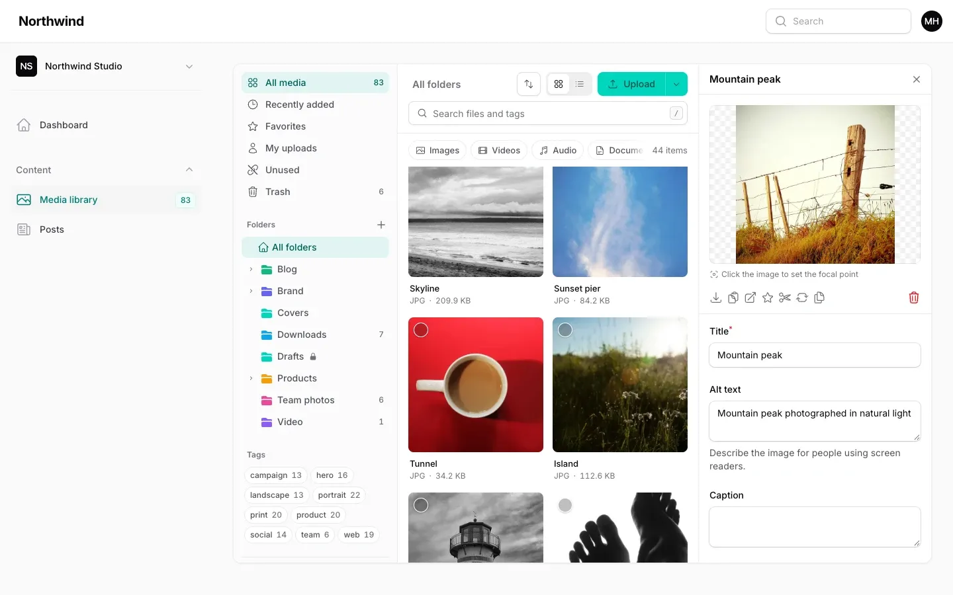953x595 pixels.
Task: Open the Team photos folder
Action: tap(315, 400)
